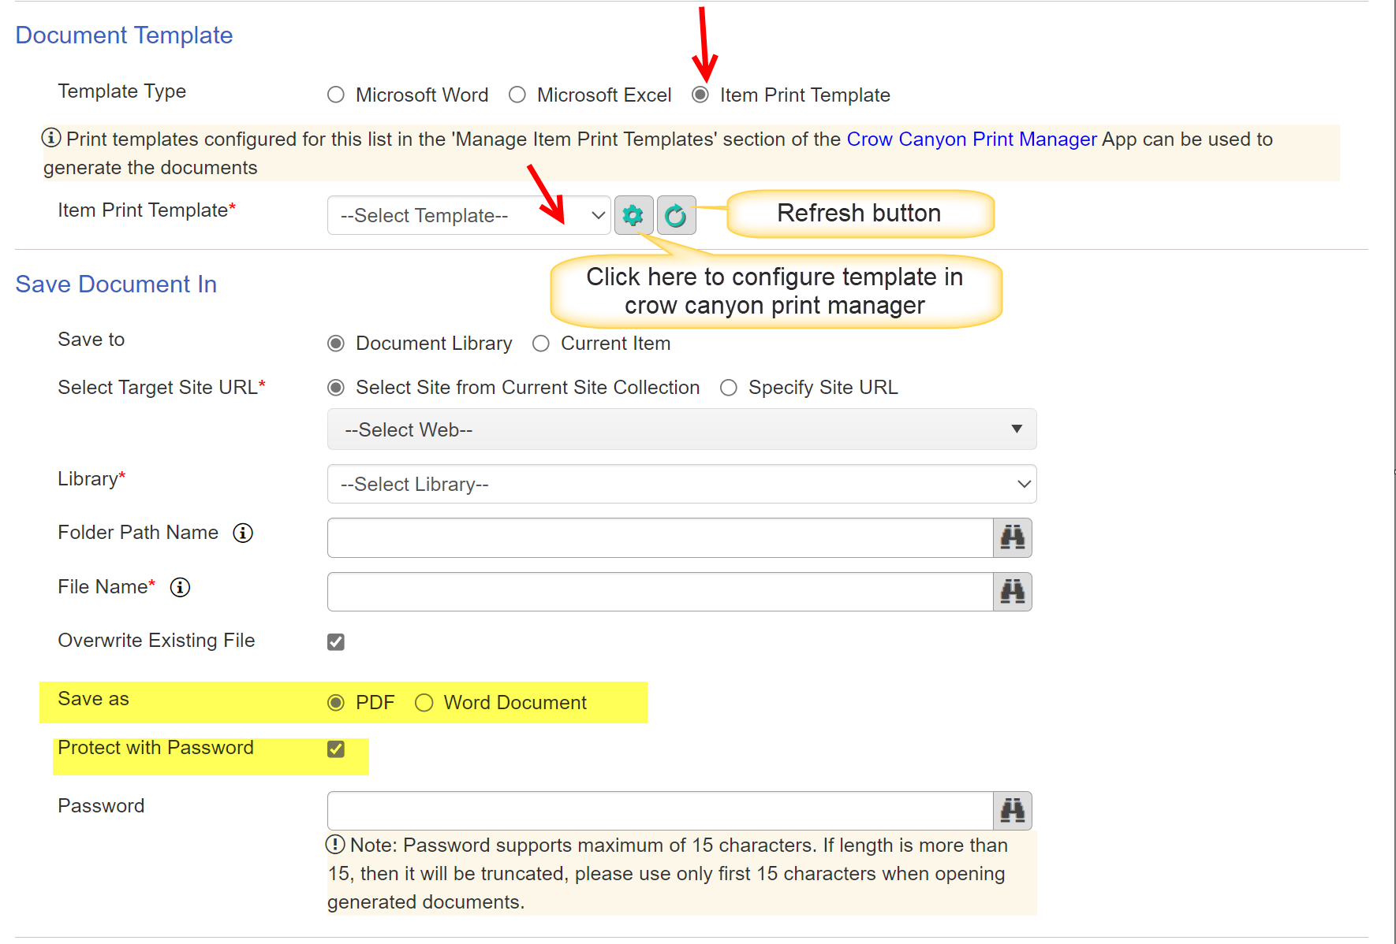Viewport: 1396px width, 944px height.
Task: Click the Overwrite Existing File label
Action: pyautogui.click(x=156, y=641)
